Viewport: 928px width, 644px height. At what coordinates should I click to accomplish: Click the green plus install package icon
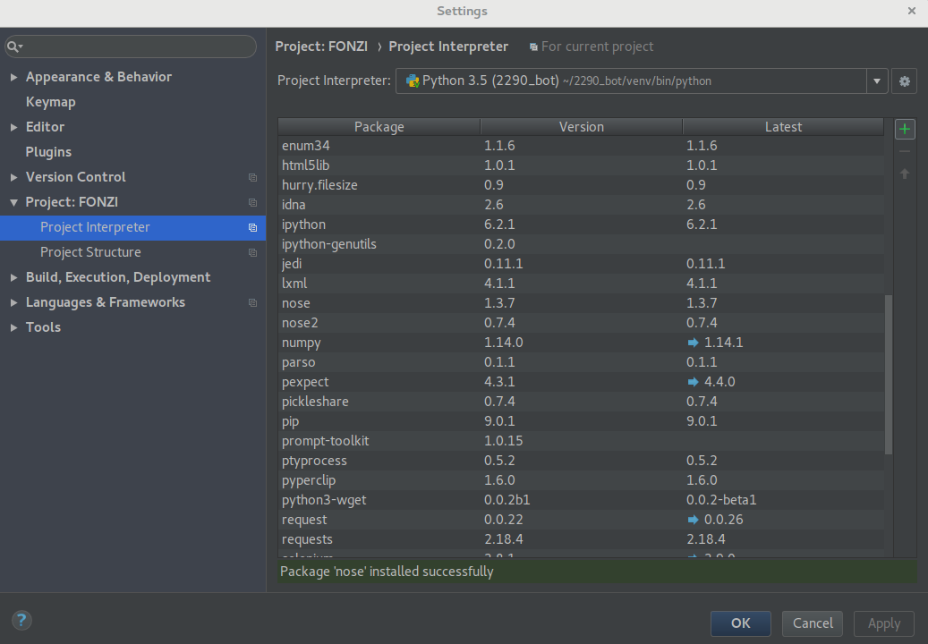point(905,129)
